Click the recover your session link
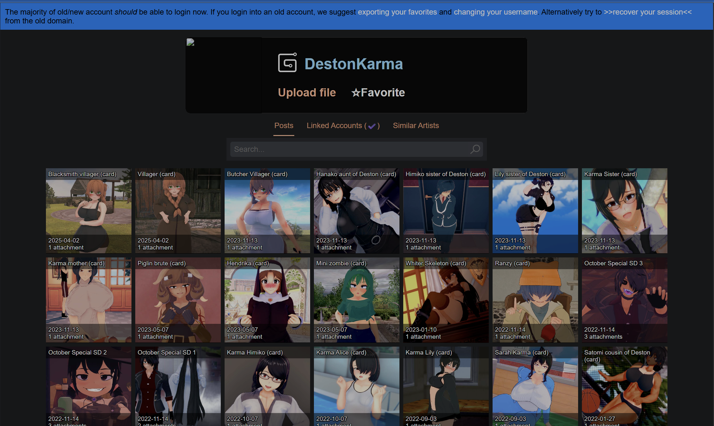The image size is (714, 426). [647, 12]
